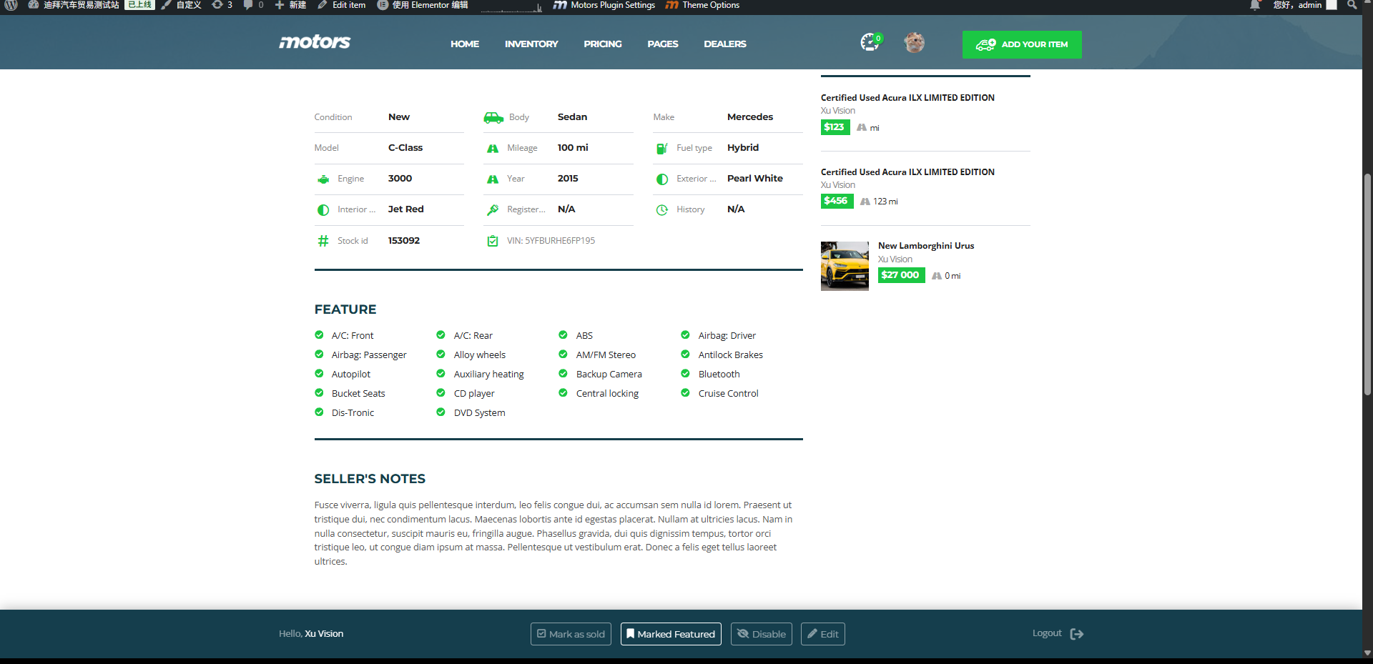Click the Cruise Control feature check mark
The width and height of the screenshot is (1373, 664).
(x=685, y=393)
